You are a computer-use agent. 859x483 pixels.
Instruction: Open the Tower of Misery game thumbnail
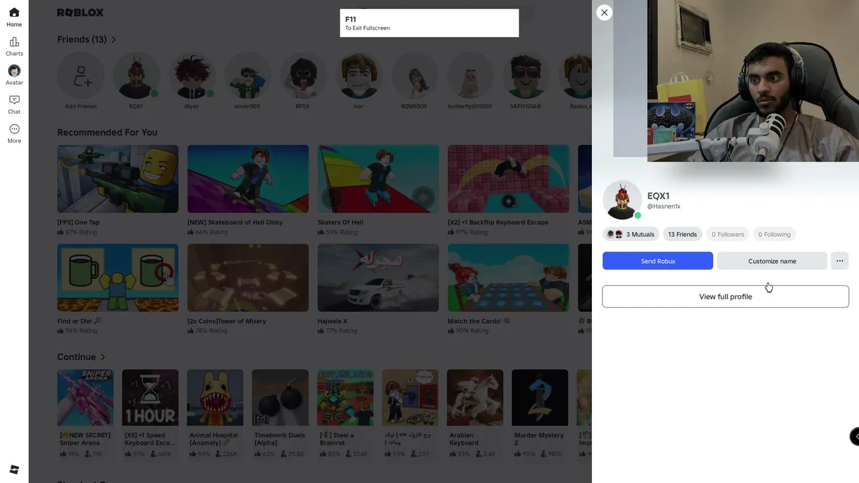pos(248,278)
